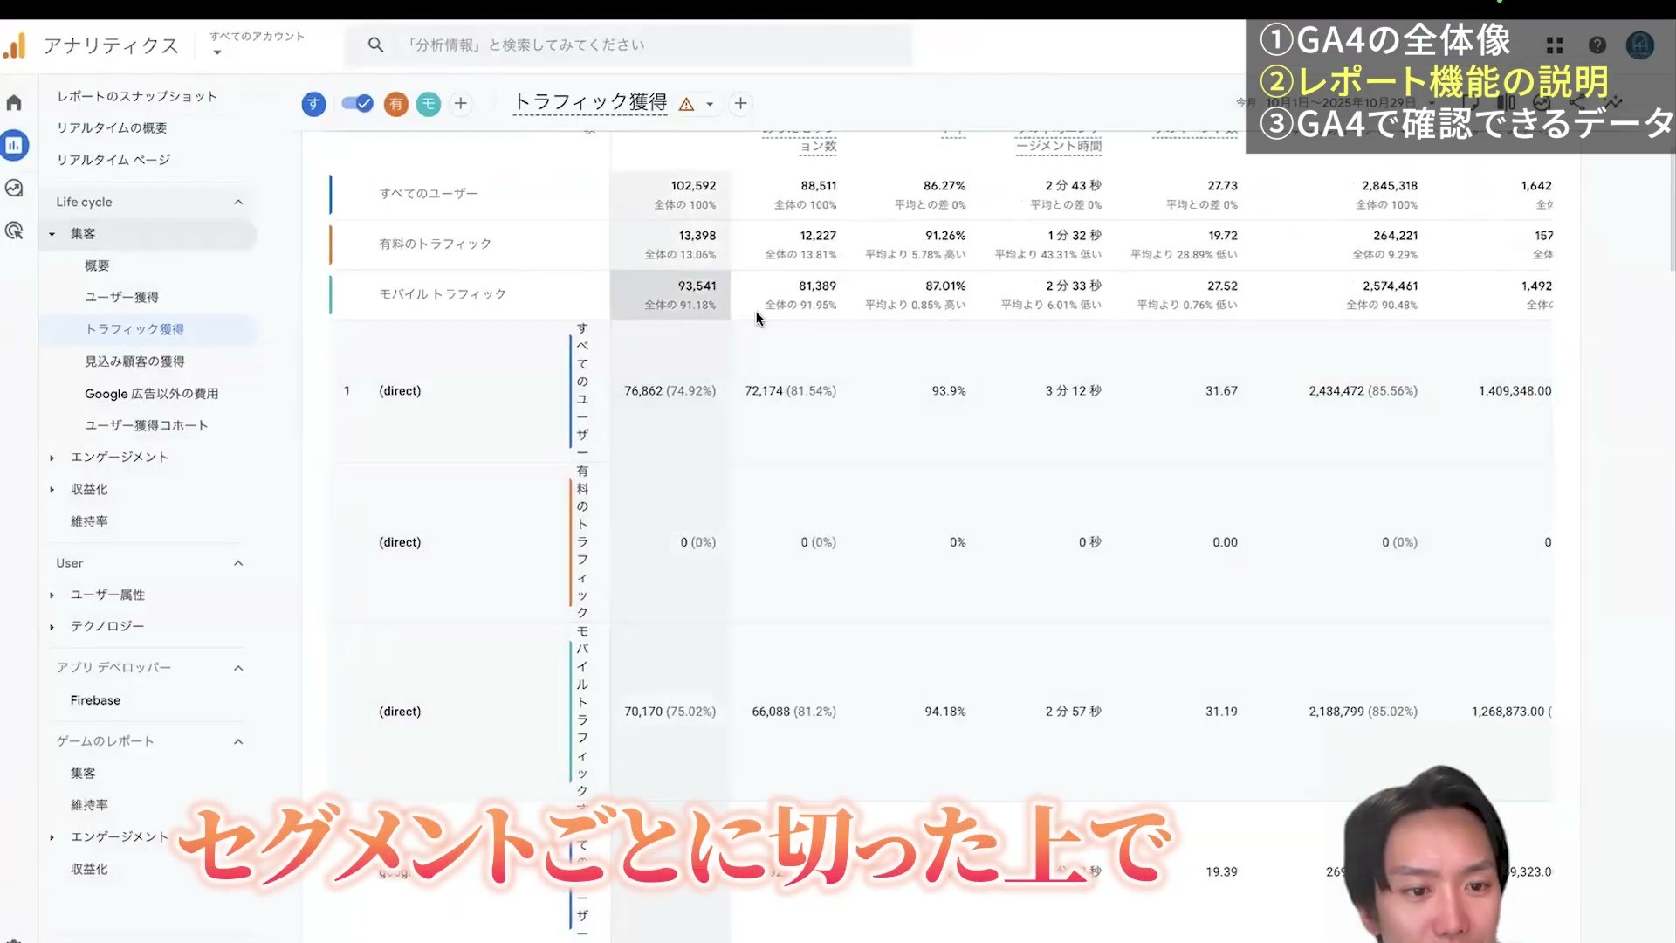Toggle the blue comparison switch

click(x=357, y=104)
